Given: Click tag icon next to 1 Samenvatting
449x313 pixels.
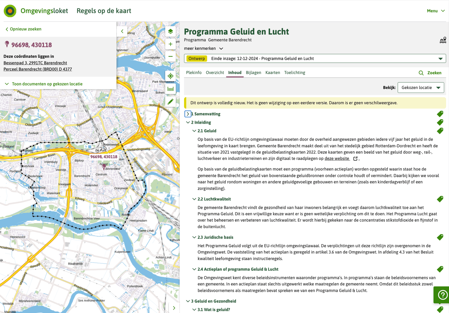Looking at the screenshot, I should (x=440, y=114).
